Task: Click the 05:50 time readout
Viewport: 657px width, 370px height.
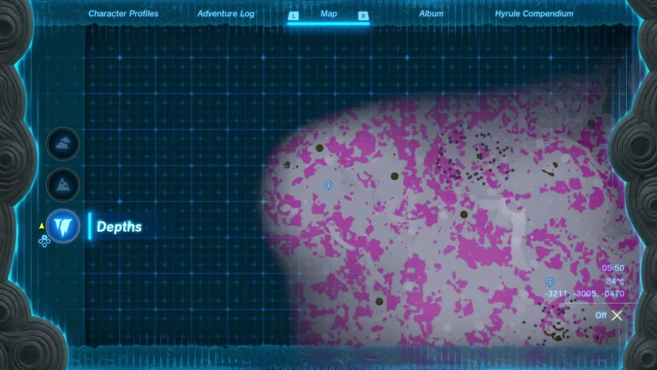Action: tap(613, 268)
